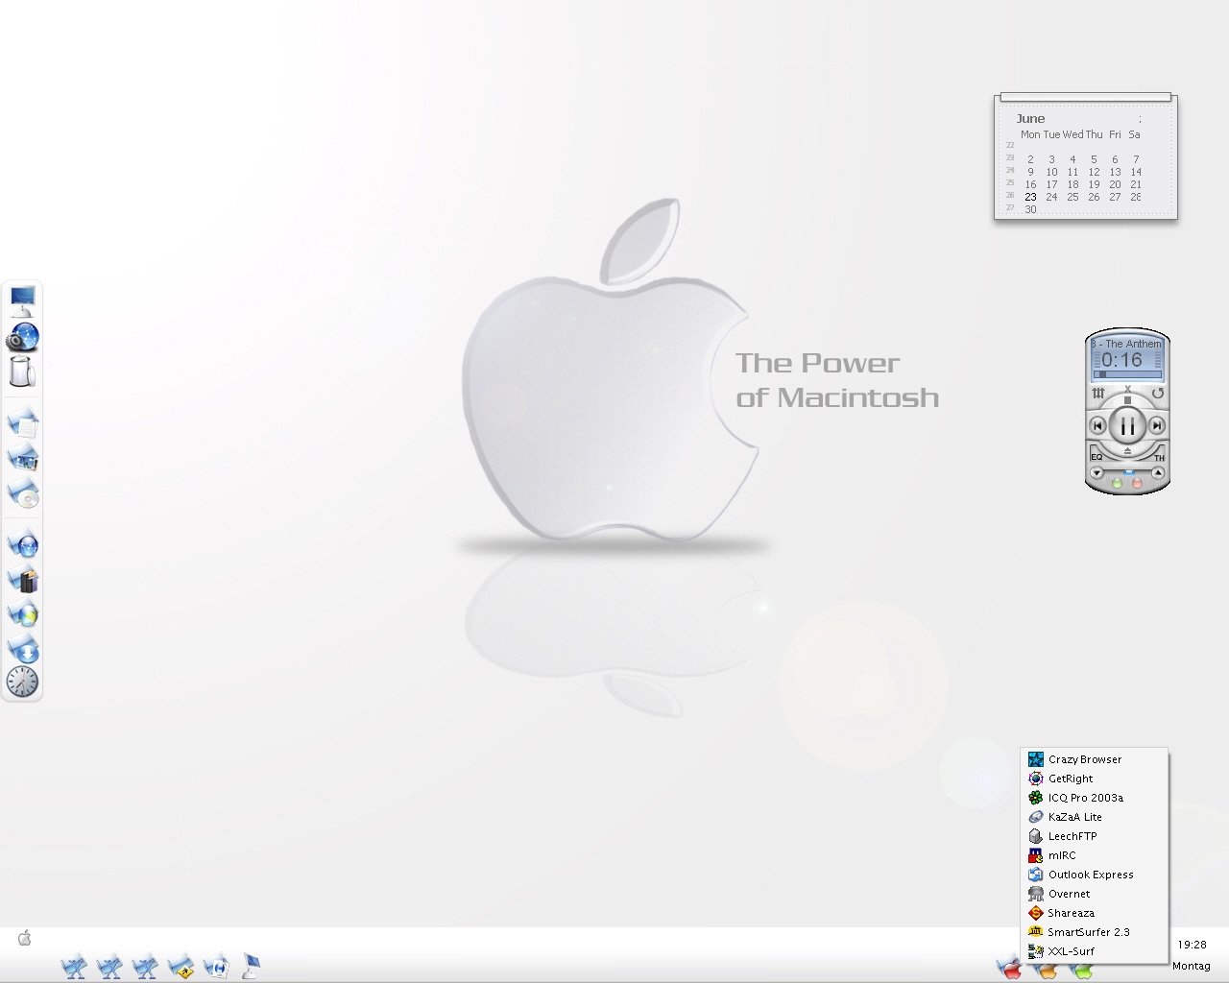Click the green apple icon in the taskbar

click(x=1081, y=971)
